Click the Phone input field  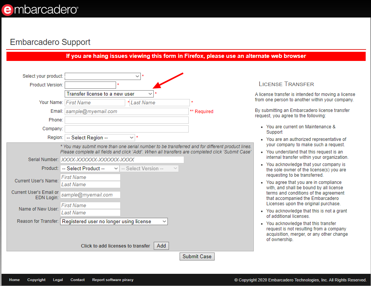(x=126, y=120)
